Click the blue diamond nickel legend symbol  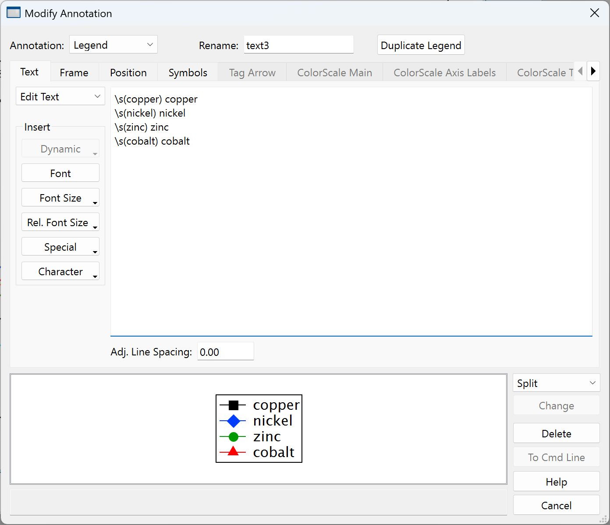233,421
